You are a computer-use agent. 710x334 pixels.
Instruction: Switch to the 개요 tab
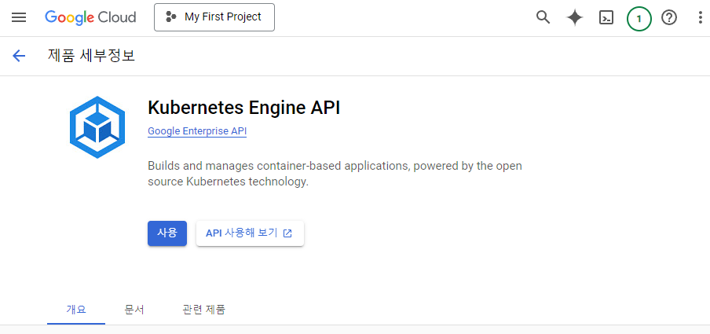pos(76,310)
